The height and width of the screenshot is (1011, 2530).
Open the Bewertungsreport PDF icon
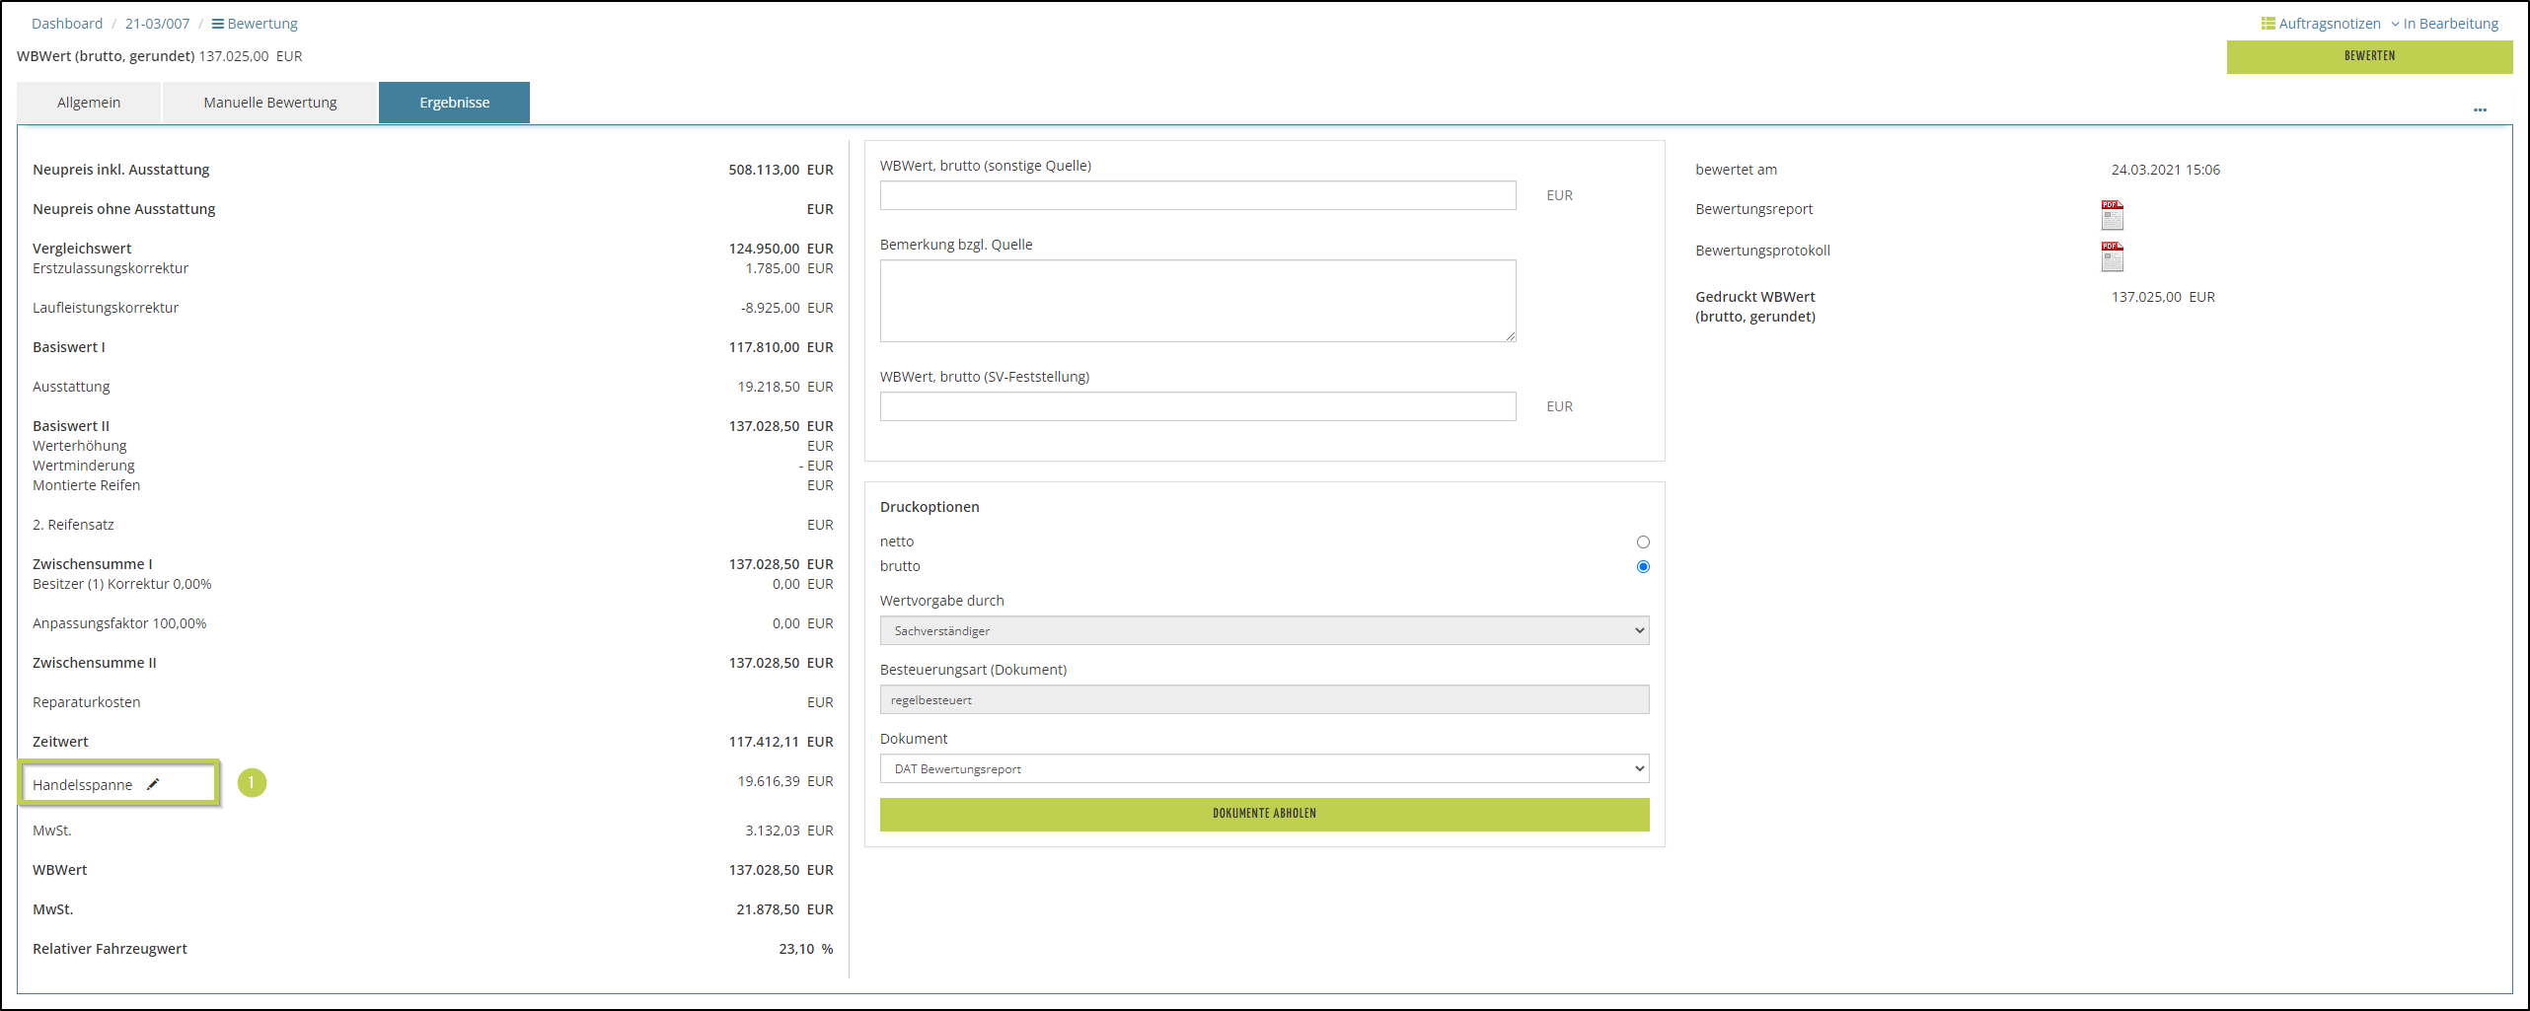(2112, 214)
